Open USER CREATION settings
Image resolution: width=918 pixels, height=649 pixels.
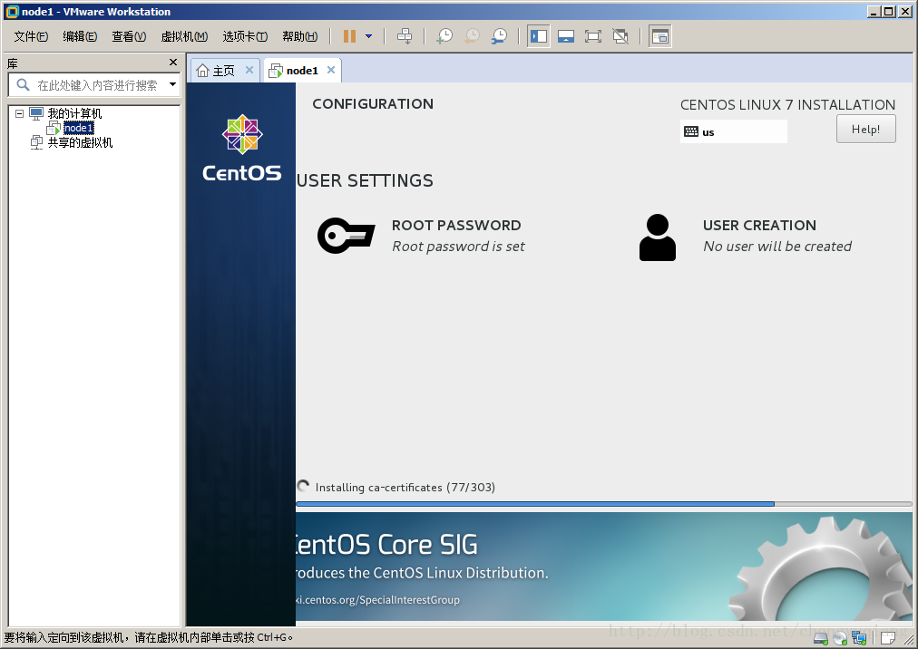(x=759, y=226)
